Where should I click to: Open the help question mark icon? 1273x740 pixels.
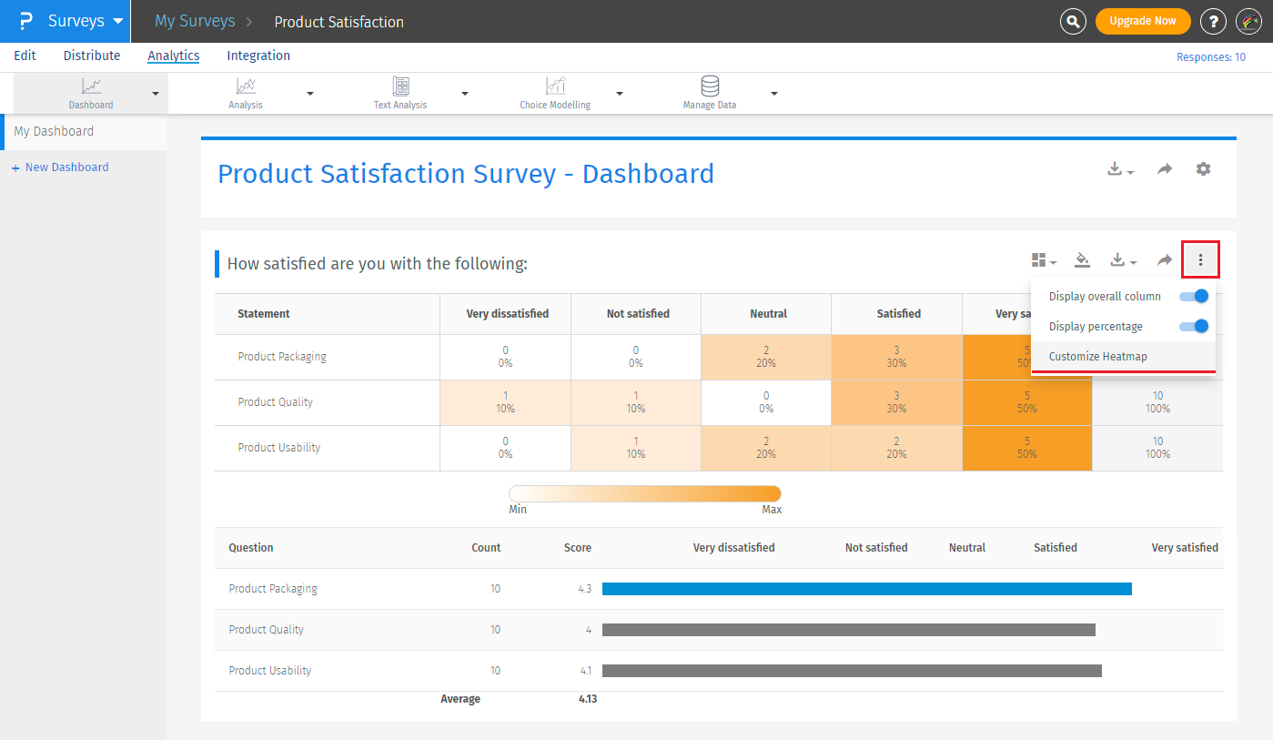coord(1213,21)
